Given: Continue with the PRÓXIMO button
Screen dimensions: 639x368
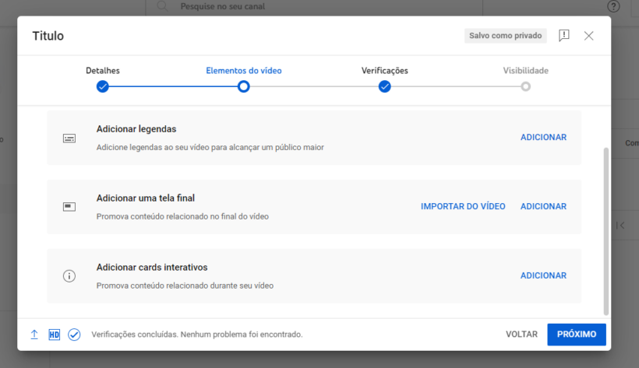Looking at the screenshot, I should (x=577, y=335).
